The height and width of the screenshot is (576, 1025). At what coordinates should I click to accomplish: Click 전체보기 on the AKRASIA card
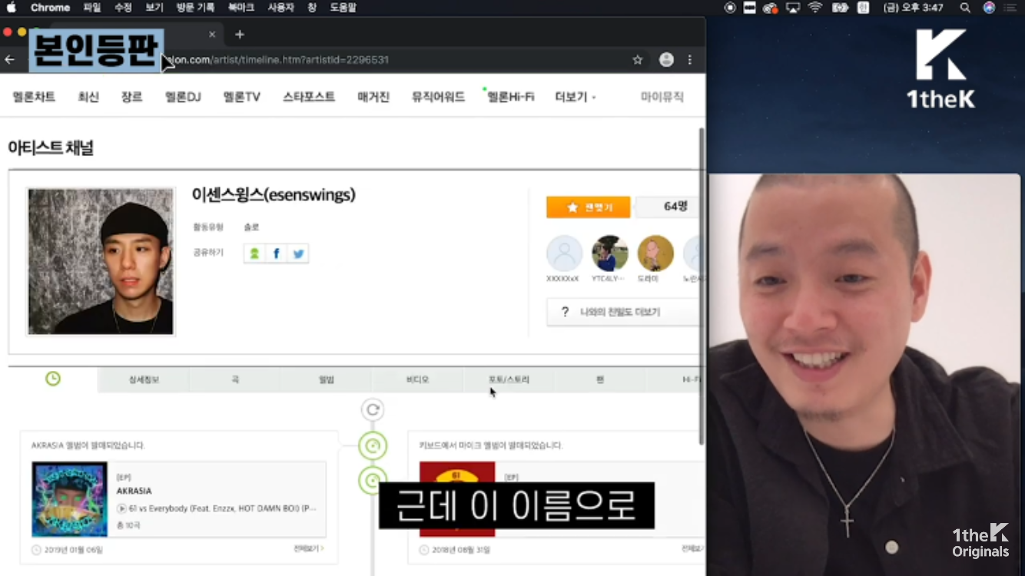pos(309,549)
